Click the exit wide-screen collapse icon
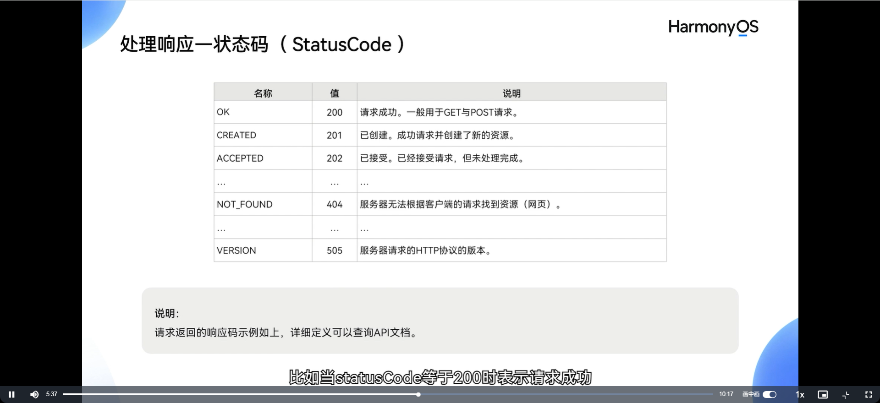The height and width of the screenshot is (403, 880). (x=846, y=394)
